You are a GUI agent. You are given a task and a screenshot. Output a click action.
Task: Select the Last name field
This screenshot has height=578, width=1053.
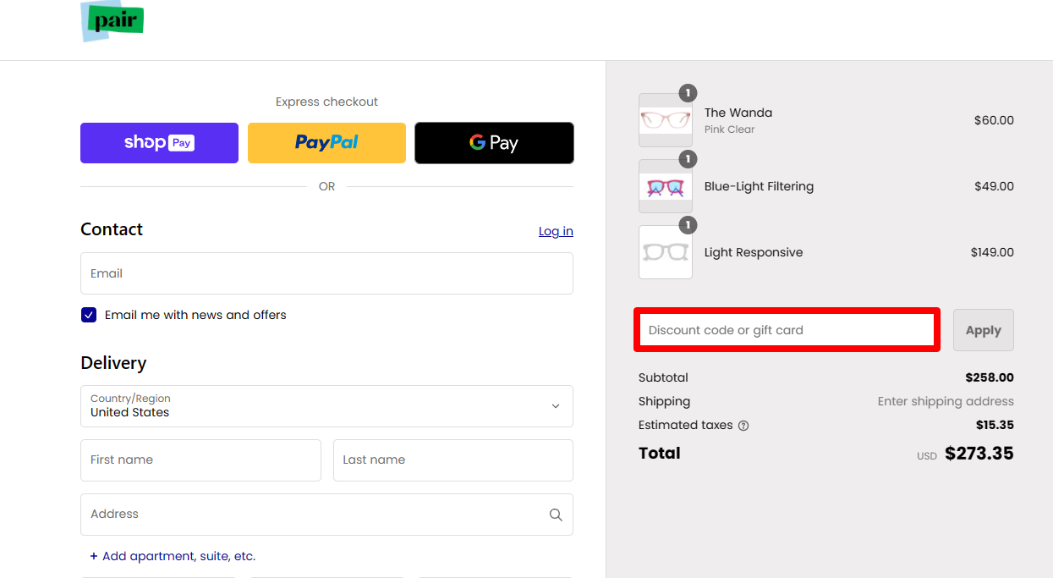point(452,460)
